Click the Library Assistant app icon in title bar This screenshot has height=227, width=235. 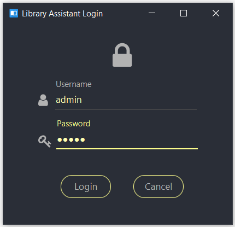pyautogui.click(x=14, y=13)
